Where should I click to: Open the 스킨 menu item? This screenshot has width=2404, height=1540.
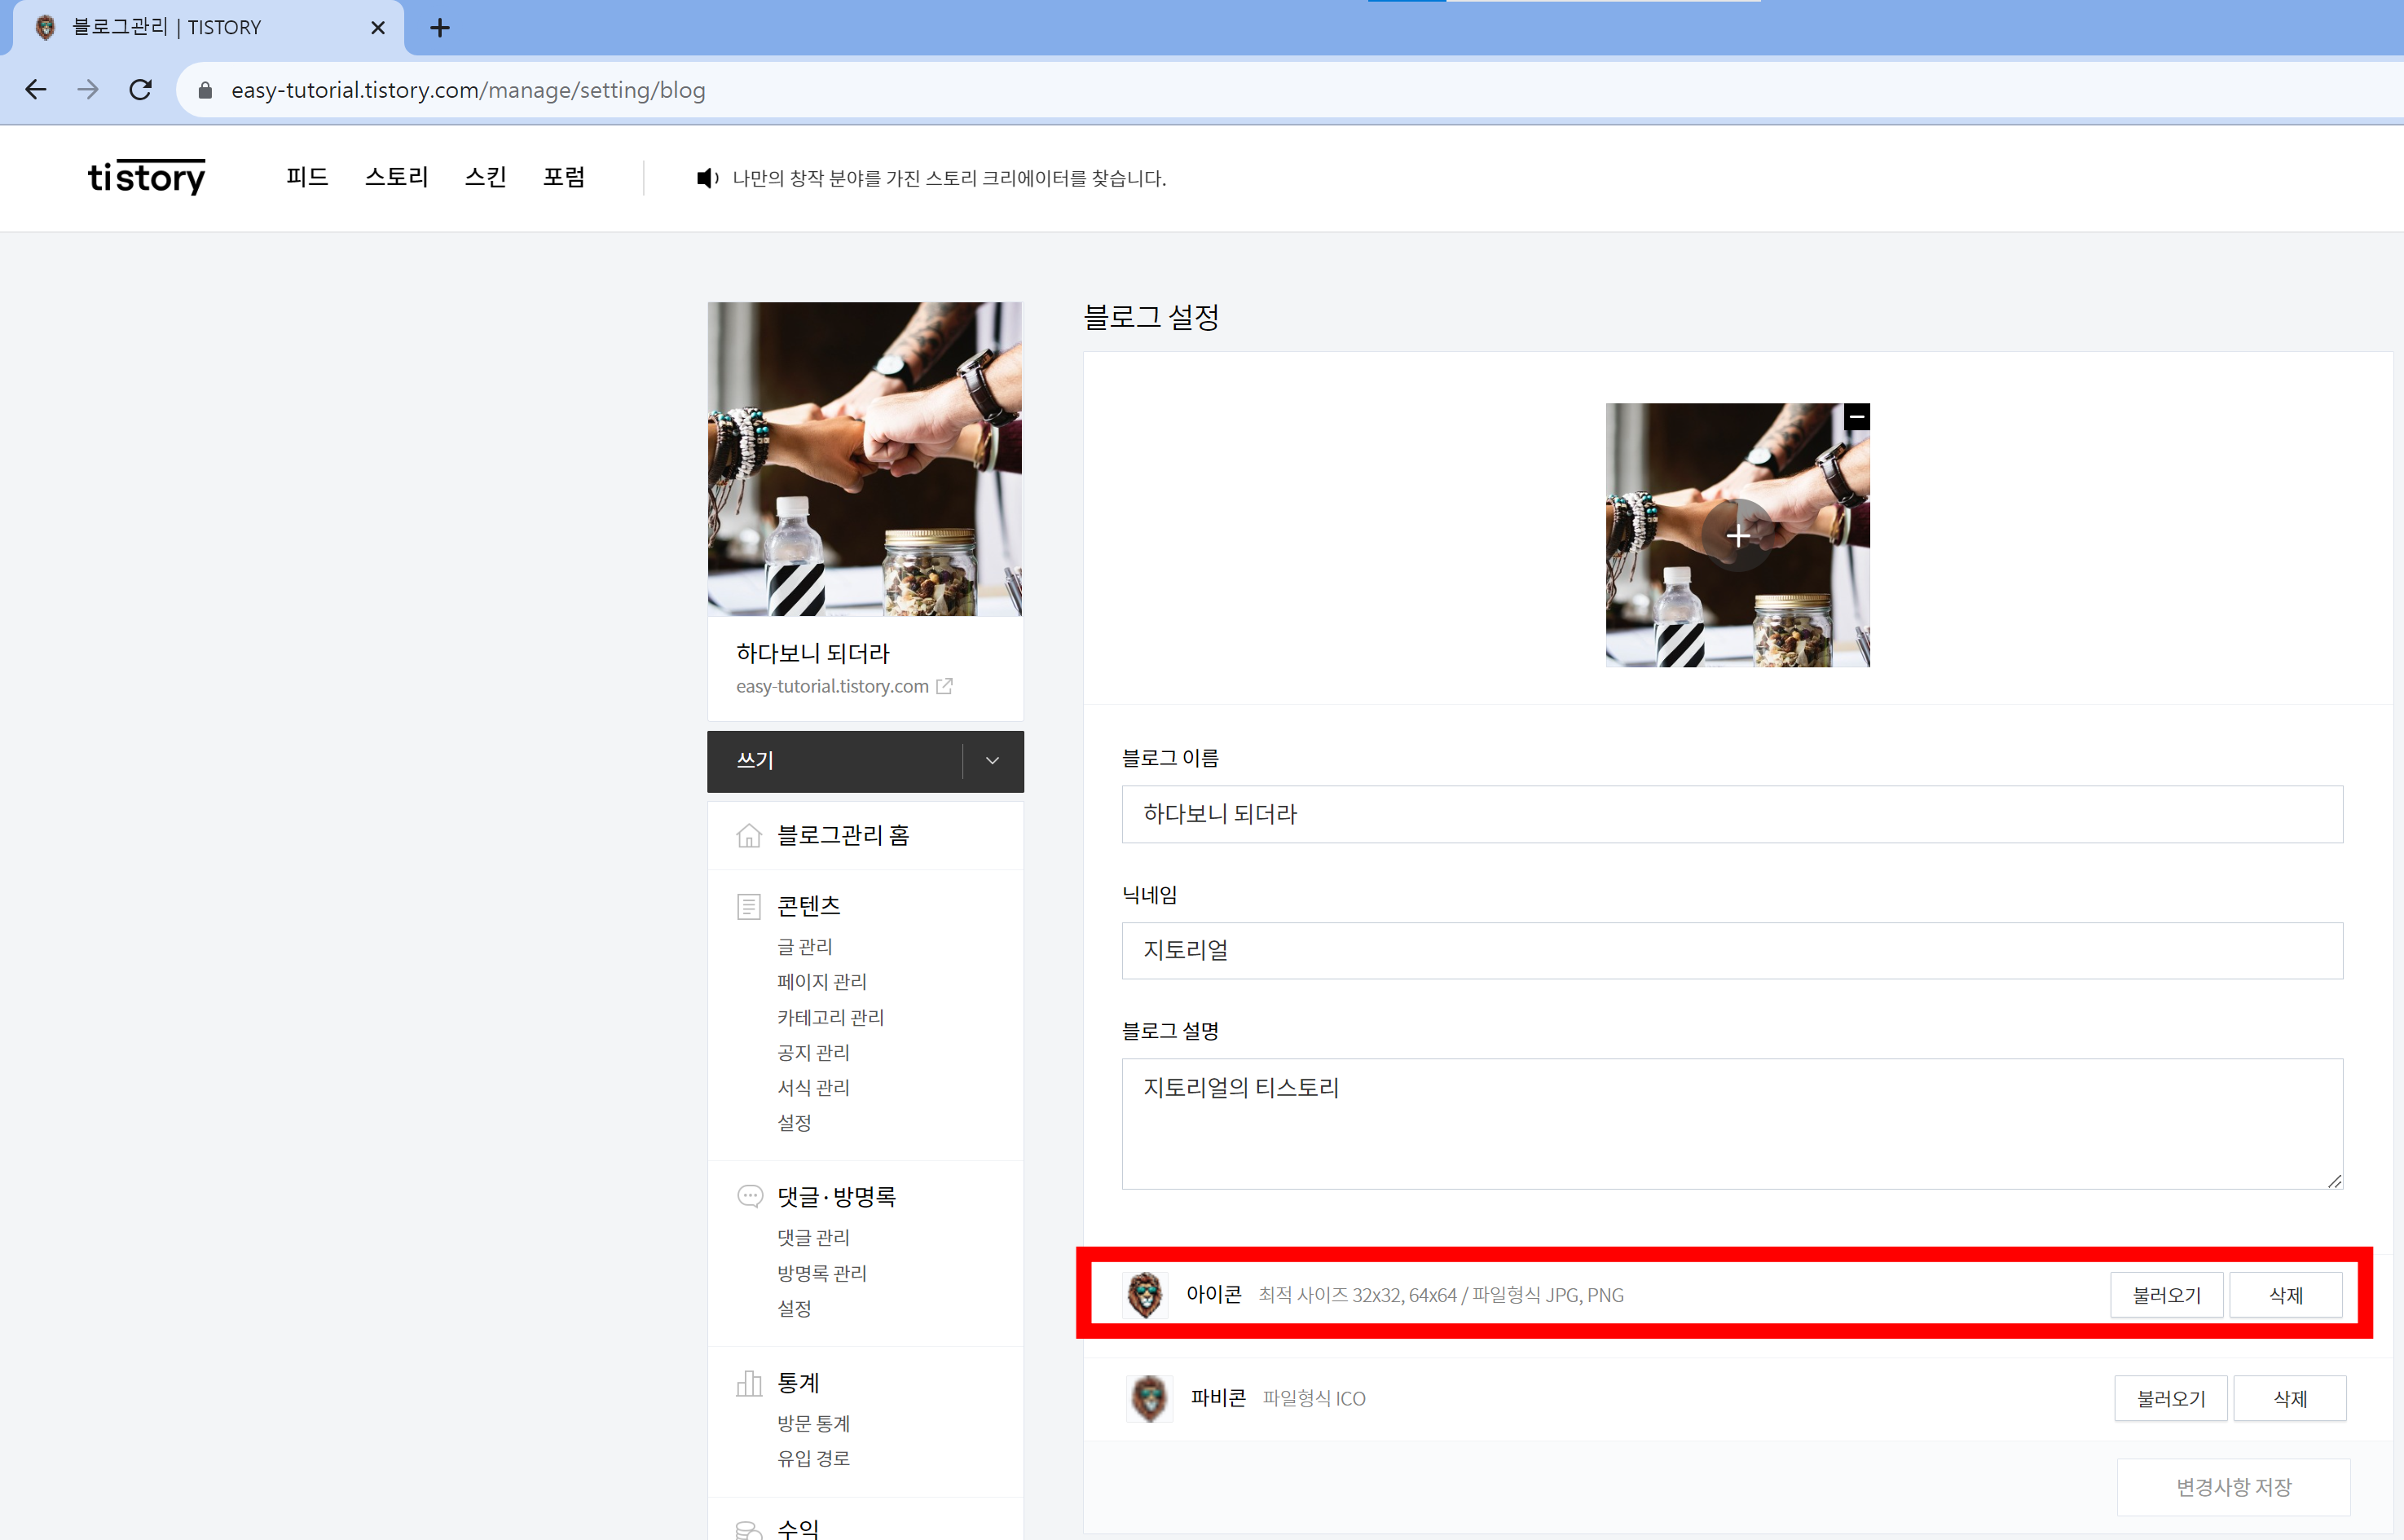[x=486, y=177]
